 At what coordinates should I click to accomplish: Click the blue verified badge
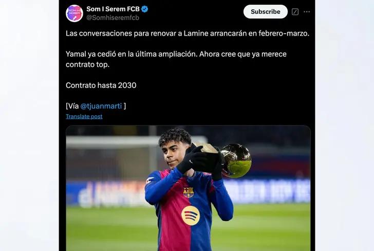[x=145, y=9]
